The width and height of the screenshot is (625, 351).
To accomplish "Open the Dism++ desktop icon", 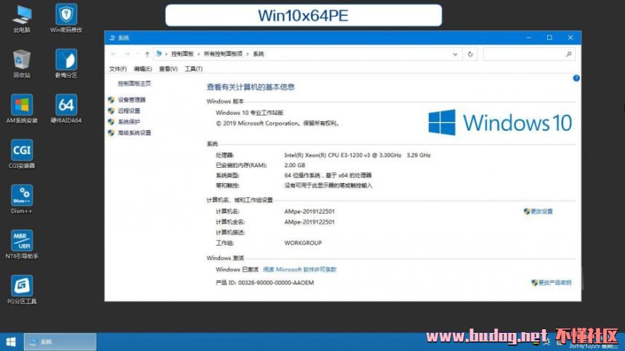I will (22, 196).
